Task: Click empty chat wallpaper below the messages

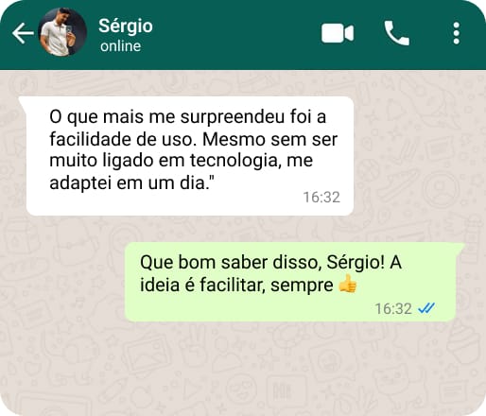Action: pyautogui.click(x=243, y=369)
